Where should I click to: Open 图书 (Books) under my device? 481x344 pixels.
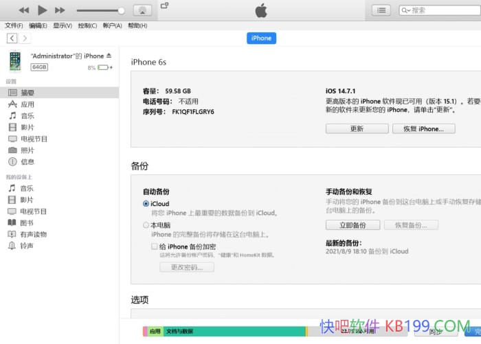pyautogui.click(x=27, y=222)
